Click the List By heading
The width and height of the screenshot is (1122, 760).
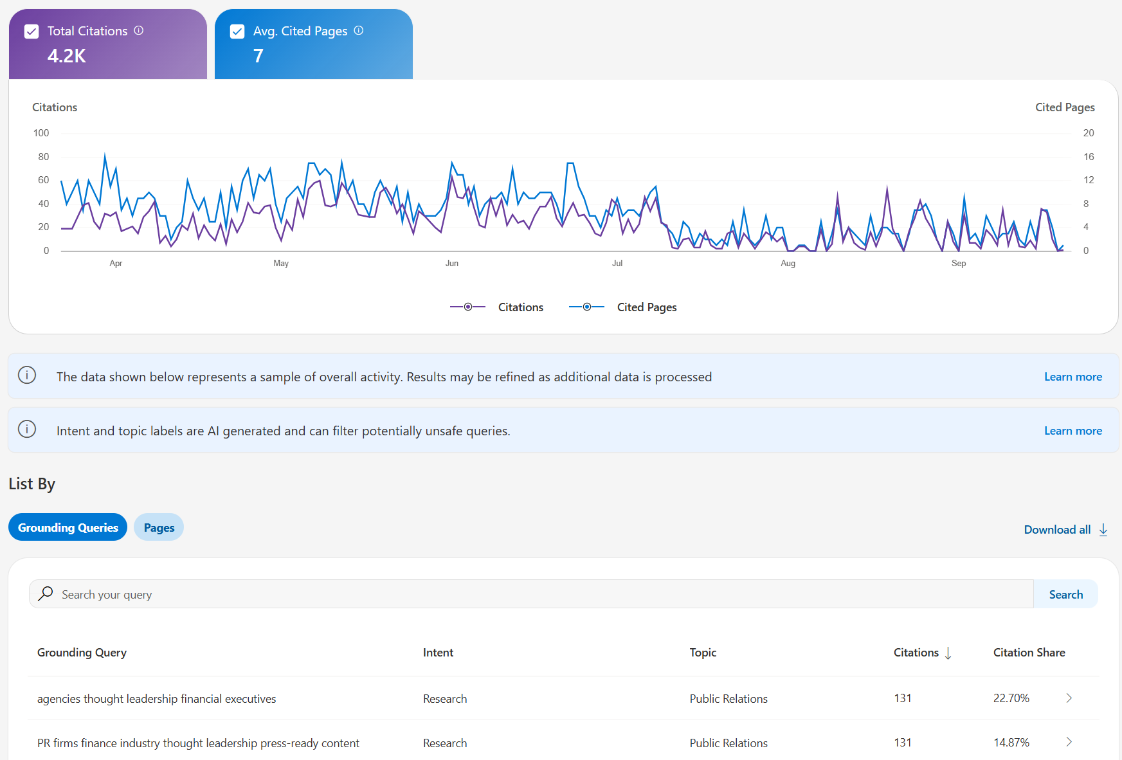[x=32, y=484]
